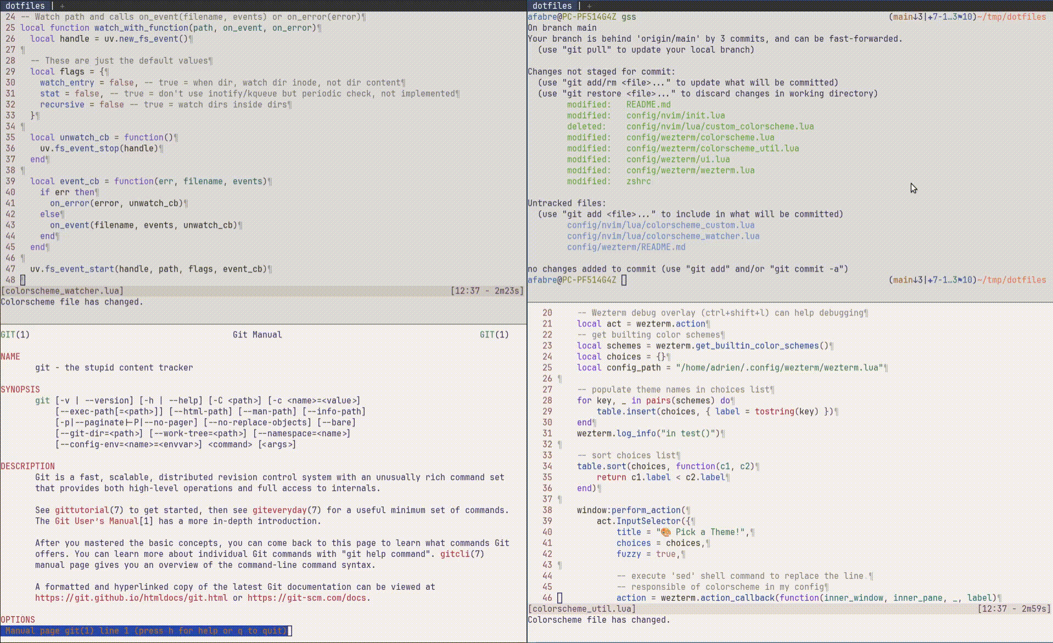Click the pilcrow mark at end of line 48
The image size is (1053, 643).
click(23, 280)
